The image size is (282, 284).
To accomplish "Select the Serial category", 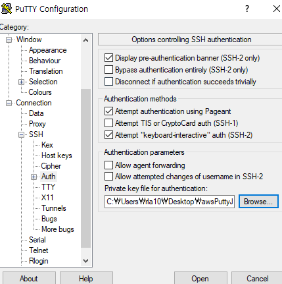I will (37, 240).
